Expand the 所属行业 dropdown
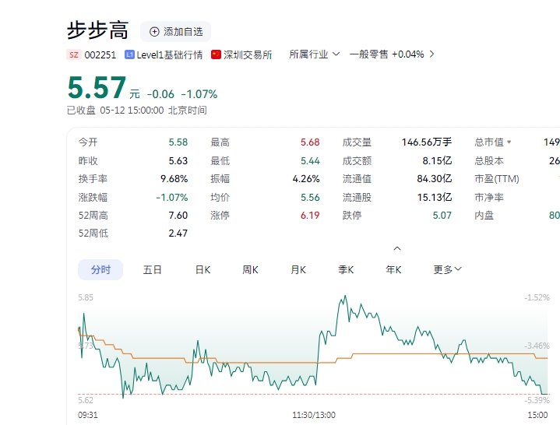Viewport: 560px width, 425px height. [x=314, y=54]
